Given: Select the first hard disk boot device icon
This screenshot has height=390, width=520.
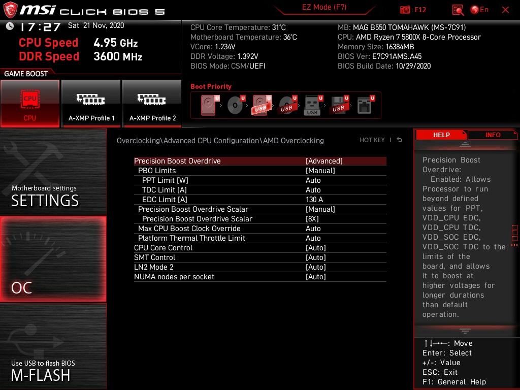Looking at the screenshot, I should 210,105.
